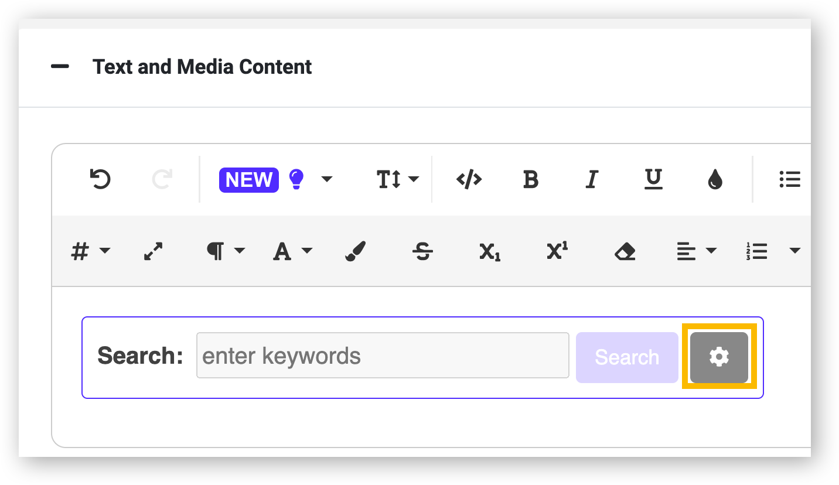Image resolution: width=839 pixels, height=485 pixels.
Task: Toggle Italic formatting
Action: pyautogui.click(x=592, y=179)
